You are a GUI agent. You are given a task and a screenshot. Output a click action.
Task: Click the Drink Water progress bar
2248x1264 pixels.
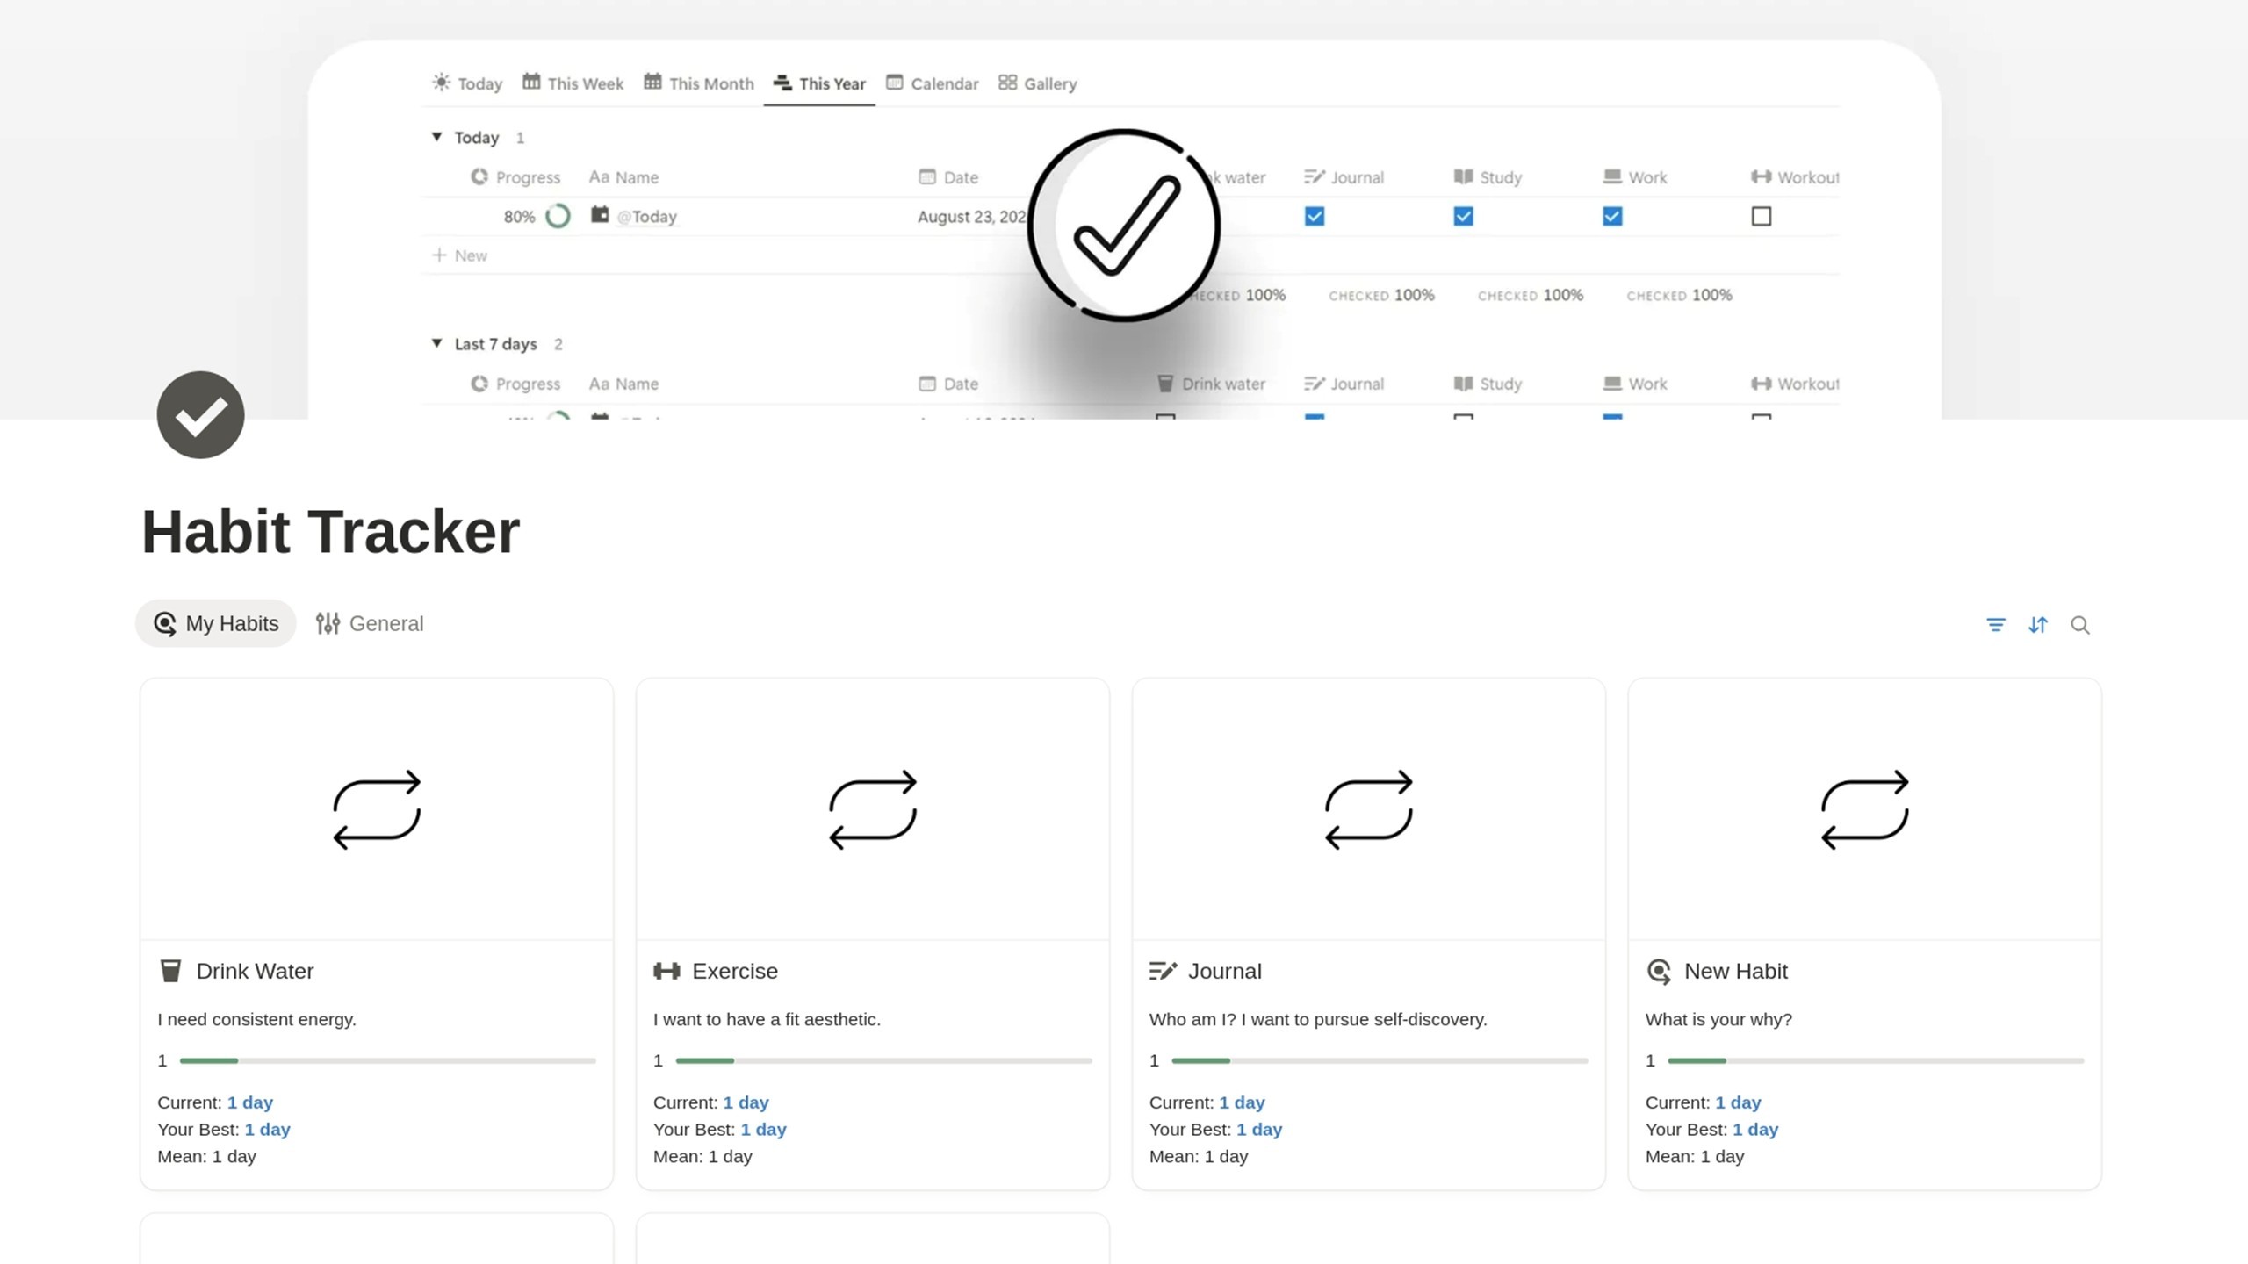click(387, 1060)
